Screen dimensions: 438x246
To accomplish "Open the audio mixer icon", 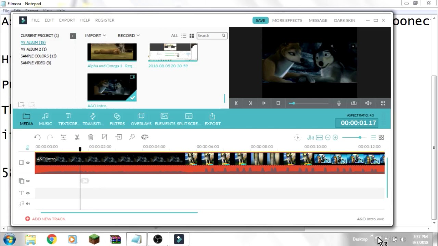I will click(x=311, y=137).
